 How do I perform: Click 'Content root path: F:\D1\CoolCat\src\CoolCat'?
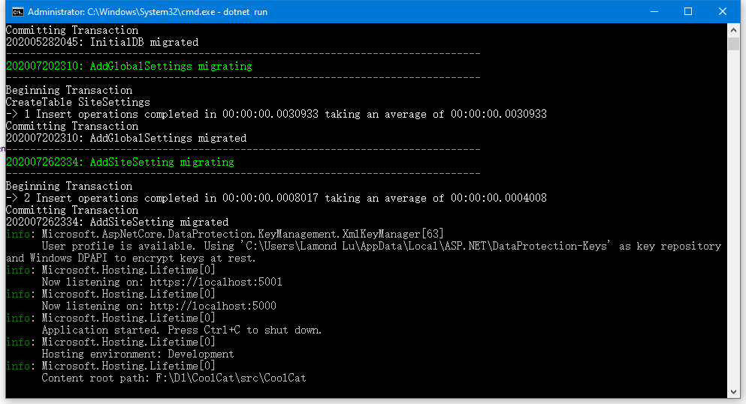click(x=174, y=378)
